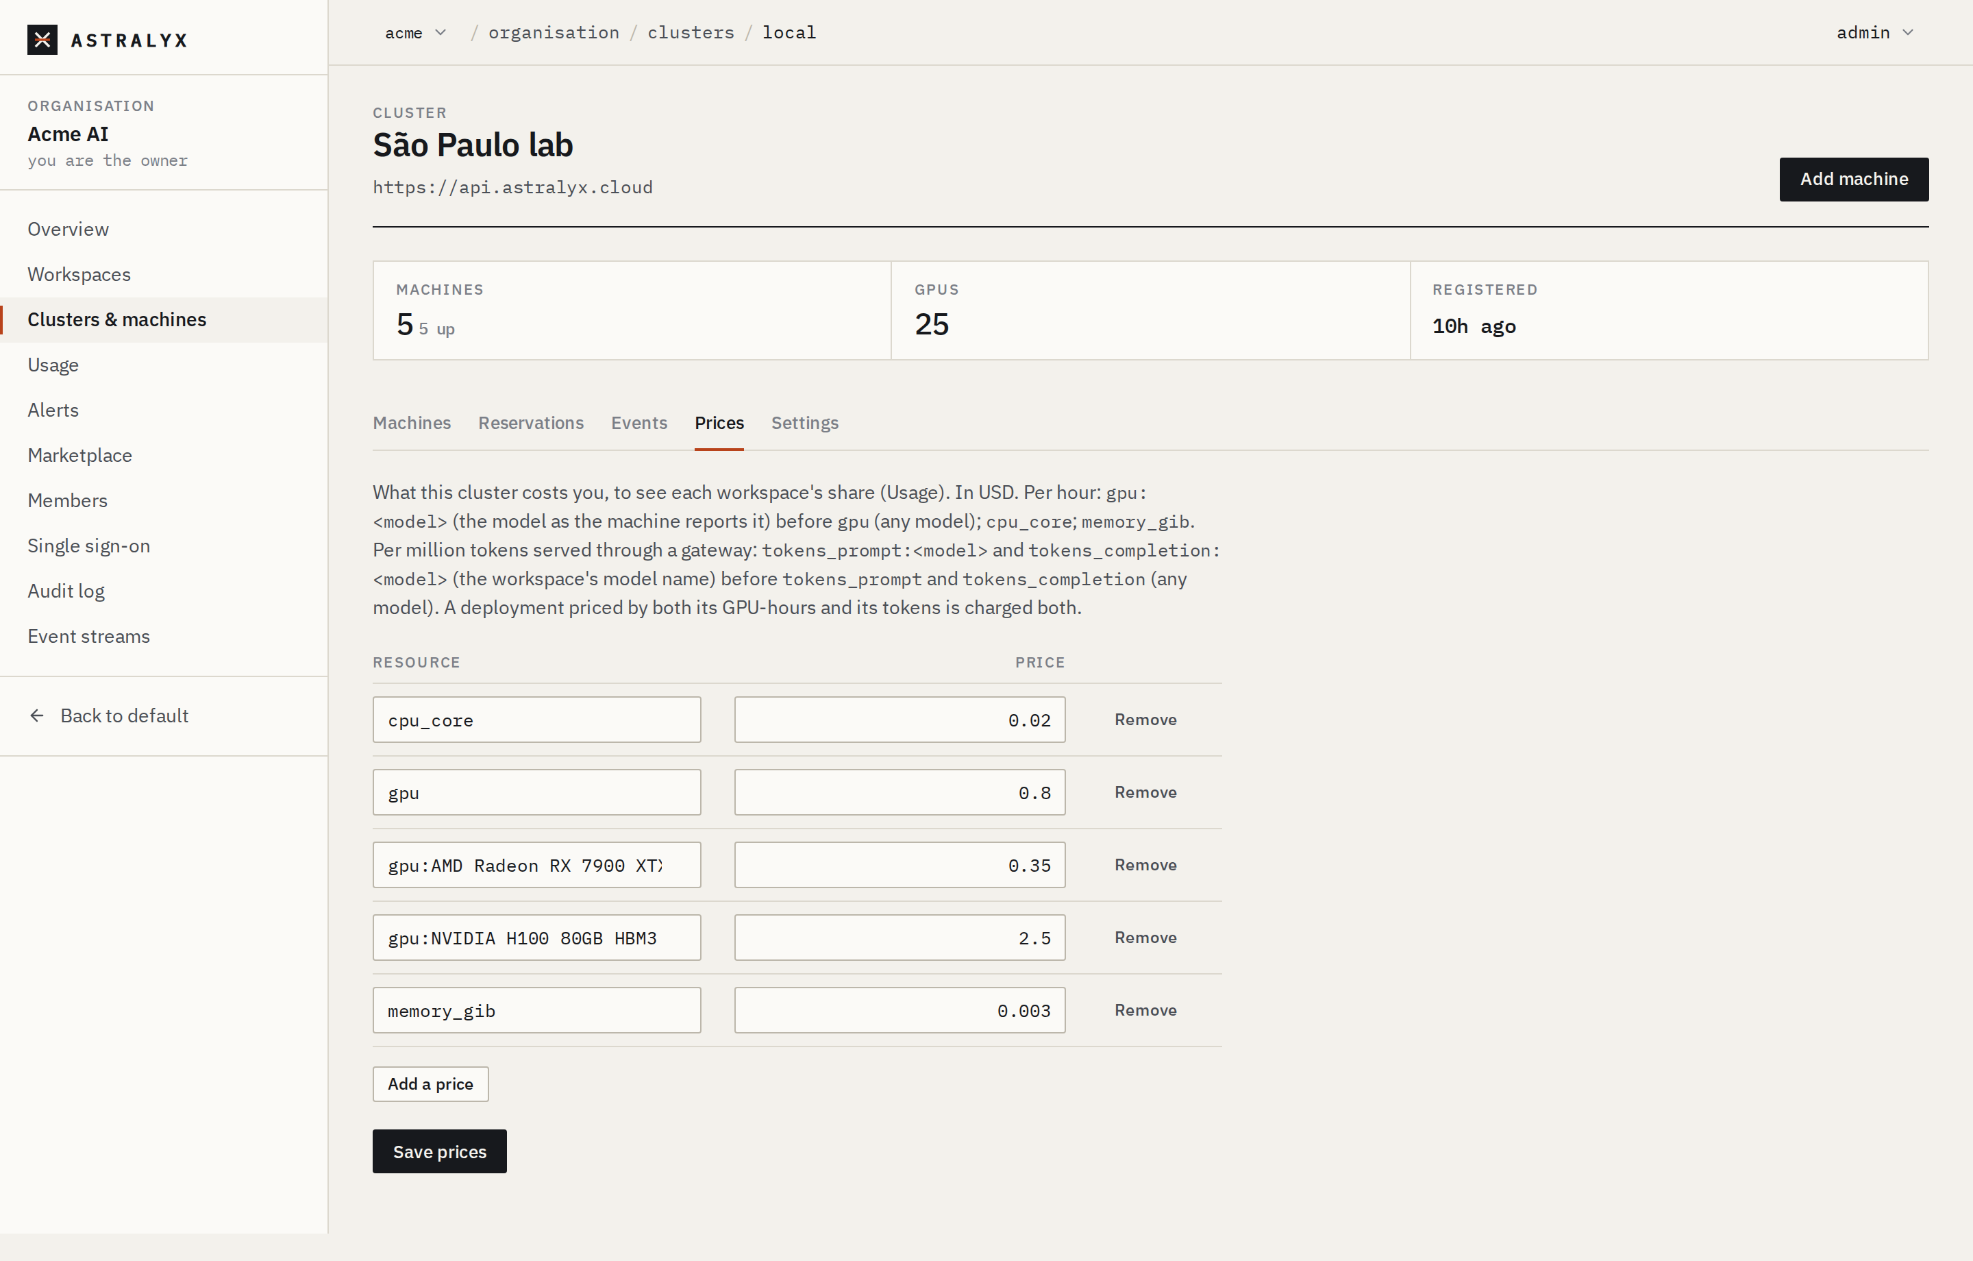Switch to the Machines tab
This screenshot has width=1973, height=1261.
[x=412, y=423]
